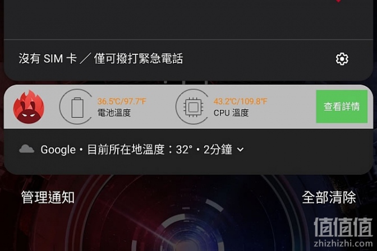This screenshot has width=377, height=251.
Task: Tap the 2分鐘 notification timestamp
Action: click(x=218, y=150)
